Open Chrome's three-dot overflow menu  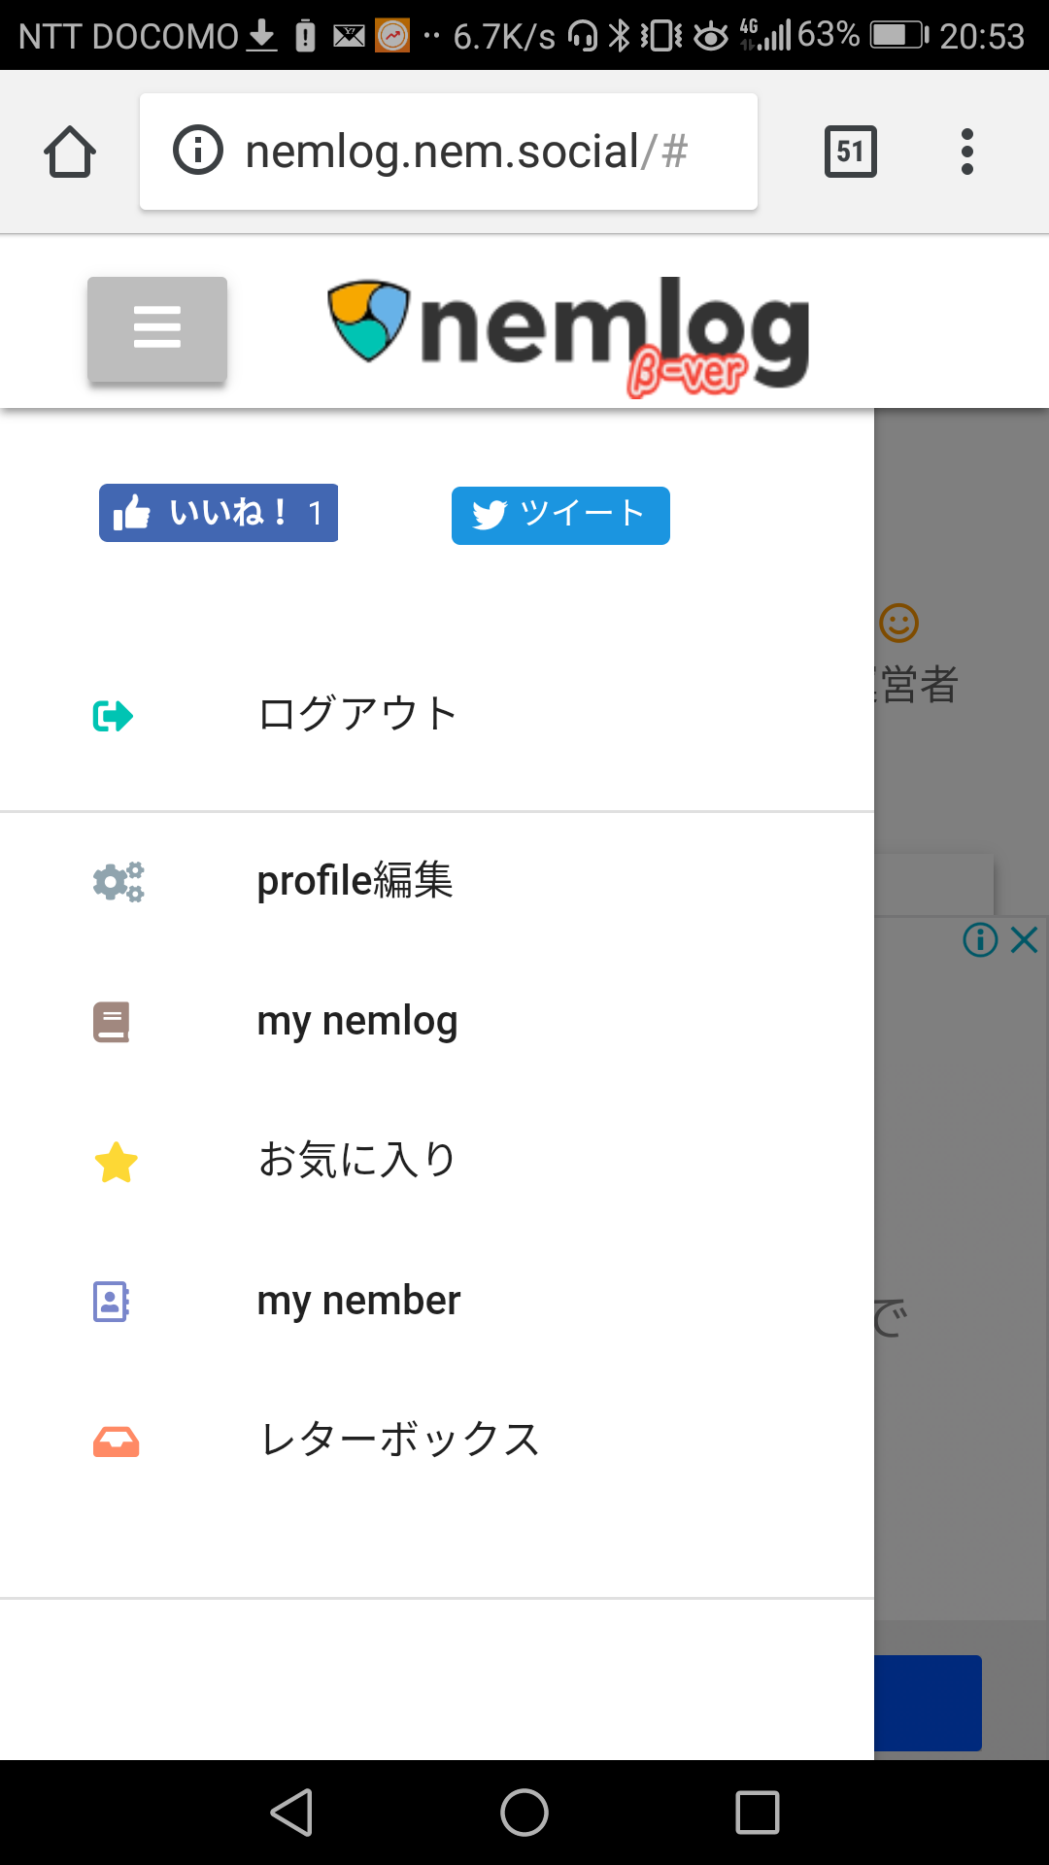[966, 152]
